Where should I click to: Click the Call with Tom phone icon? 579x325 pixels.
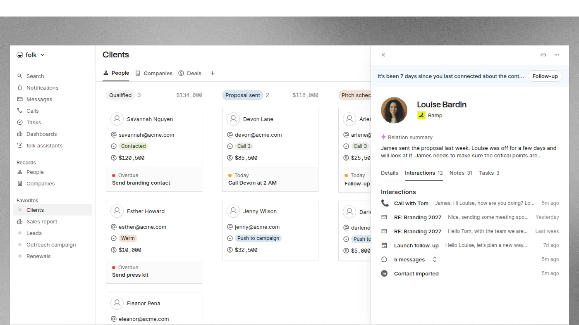[385, 203]
